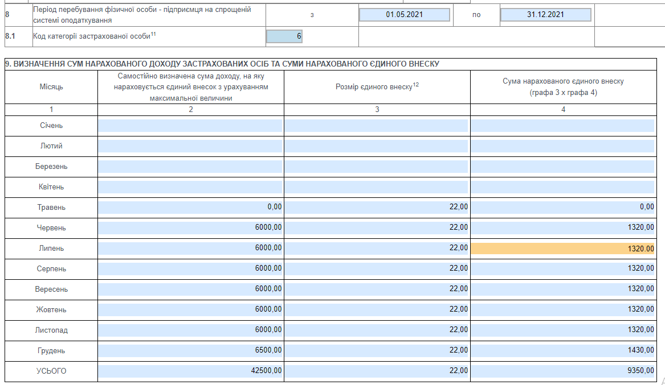Click the Розмір єдиного внеску header
Image resolution: width=665 pixels, height=385 pixels.
click(x=377, y=86)
